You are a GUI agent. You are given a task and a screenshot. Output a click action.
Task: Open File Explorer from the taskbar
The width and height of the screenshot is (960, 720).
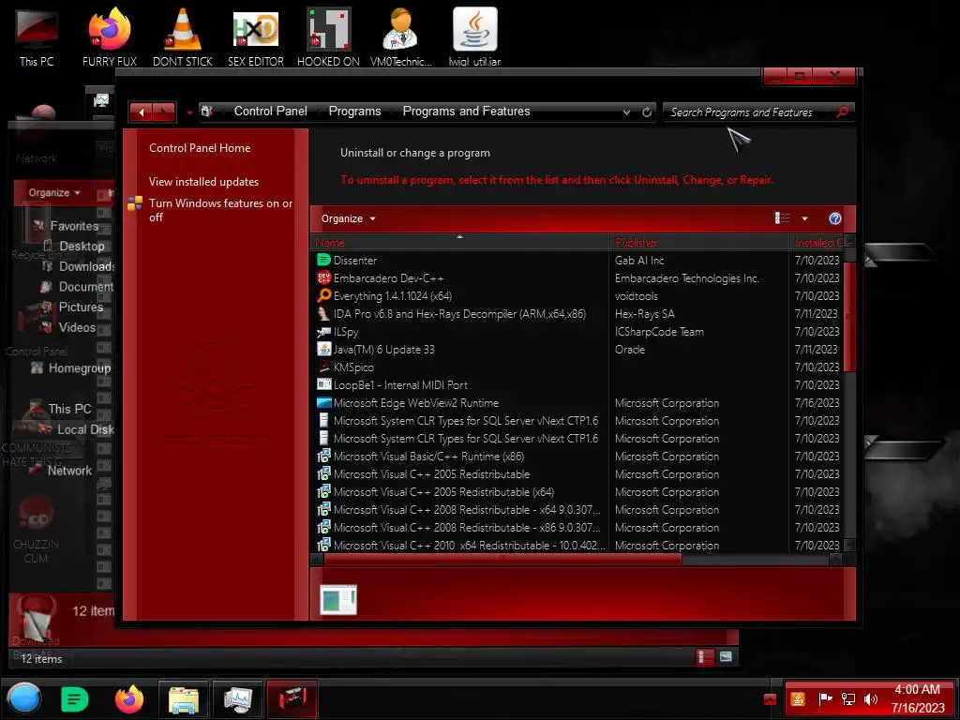coord(184,699)
